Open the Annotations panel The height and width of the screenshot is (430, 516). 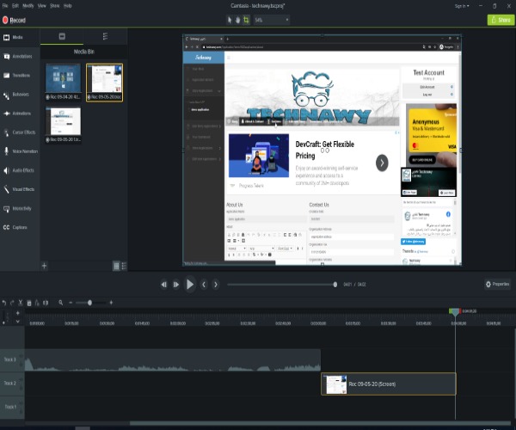click(20, 56)
